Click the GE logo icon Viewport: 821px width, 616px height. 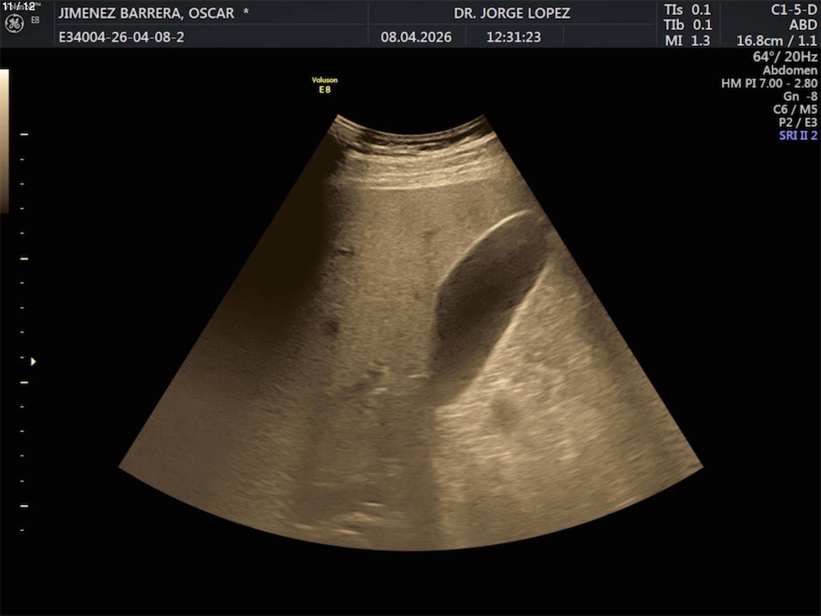14,24
